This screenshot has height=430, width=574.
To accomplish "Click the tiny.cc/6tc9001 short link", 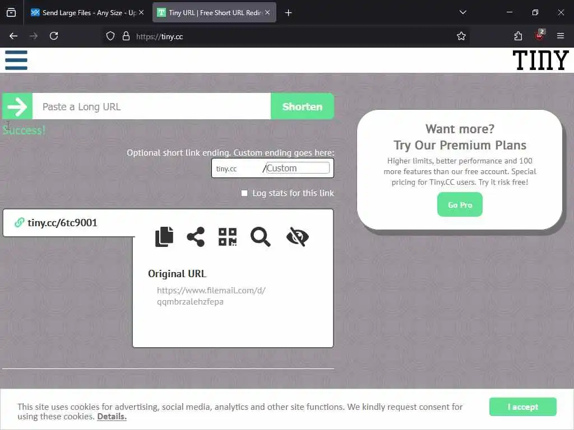I will (62, 223).
